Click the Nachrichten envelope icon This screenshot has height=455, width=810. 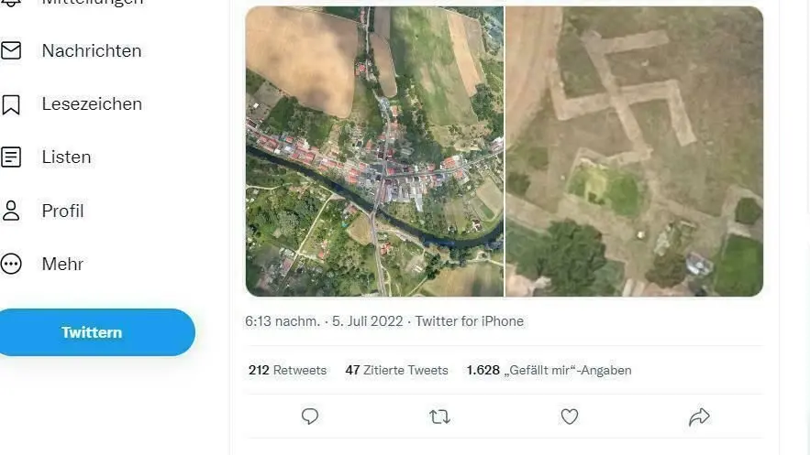point(11,50)
